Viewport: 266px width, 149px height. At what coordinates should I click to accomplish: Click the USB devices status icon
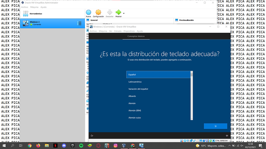click(195, 141)
